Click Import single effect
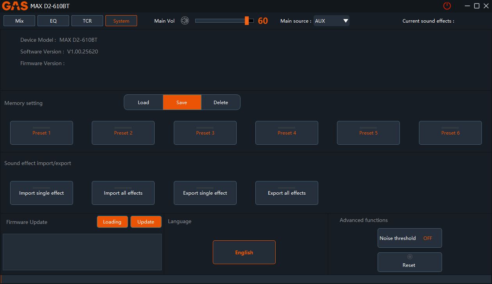The height and width of the screenshot is (284, 492). (x=41, y=193)
